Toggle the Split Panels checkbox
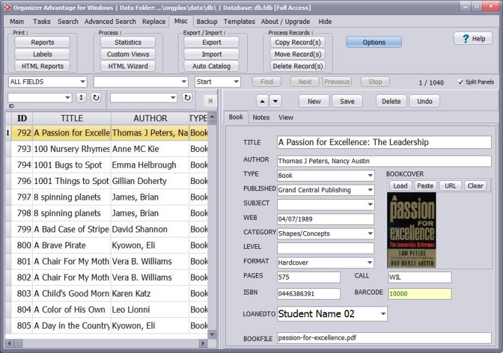503x353 pixels. point(460,82)
